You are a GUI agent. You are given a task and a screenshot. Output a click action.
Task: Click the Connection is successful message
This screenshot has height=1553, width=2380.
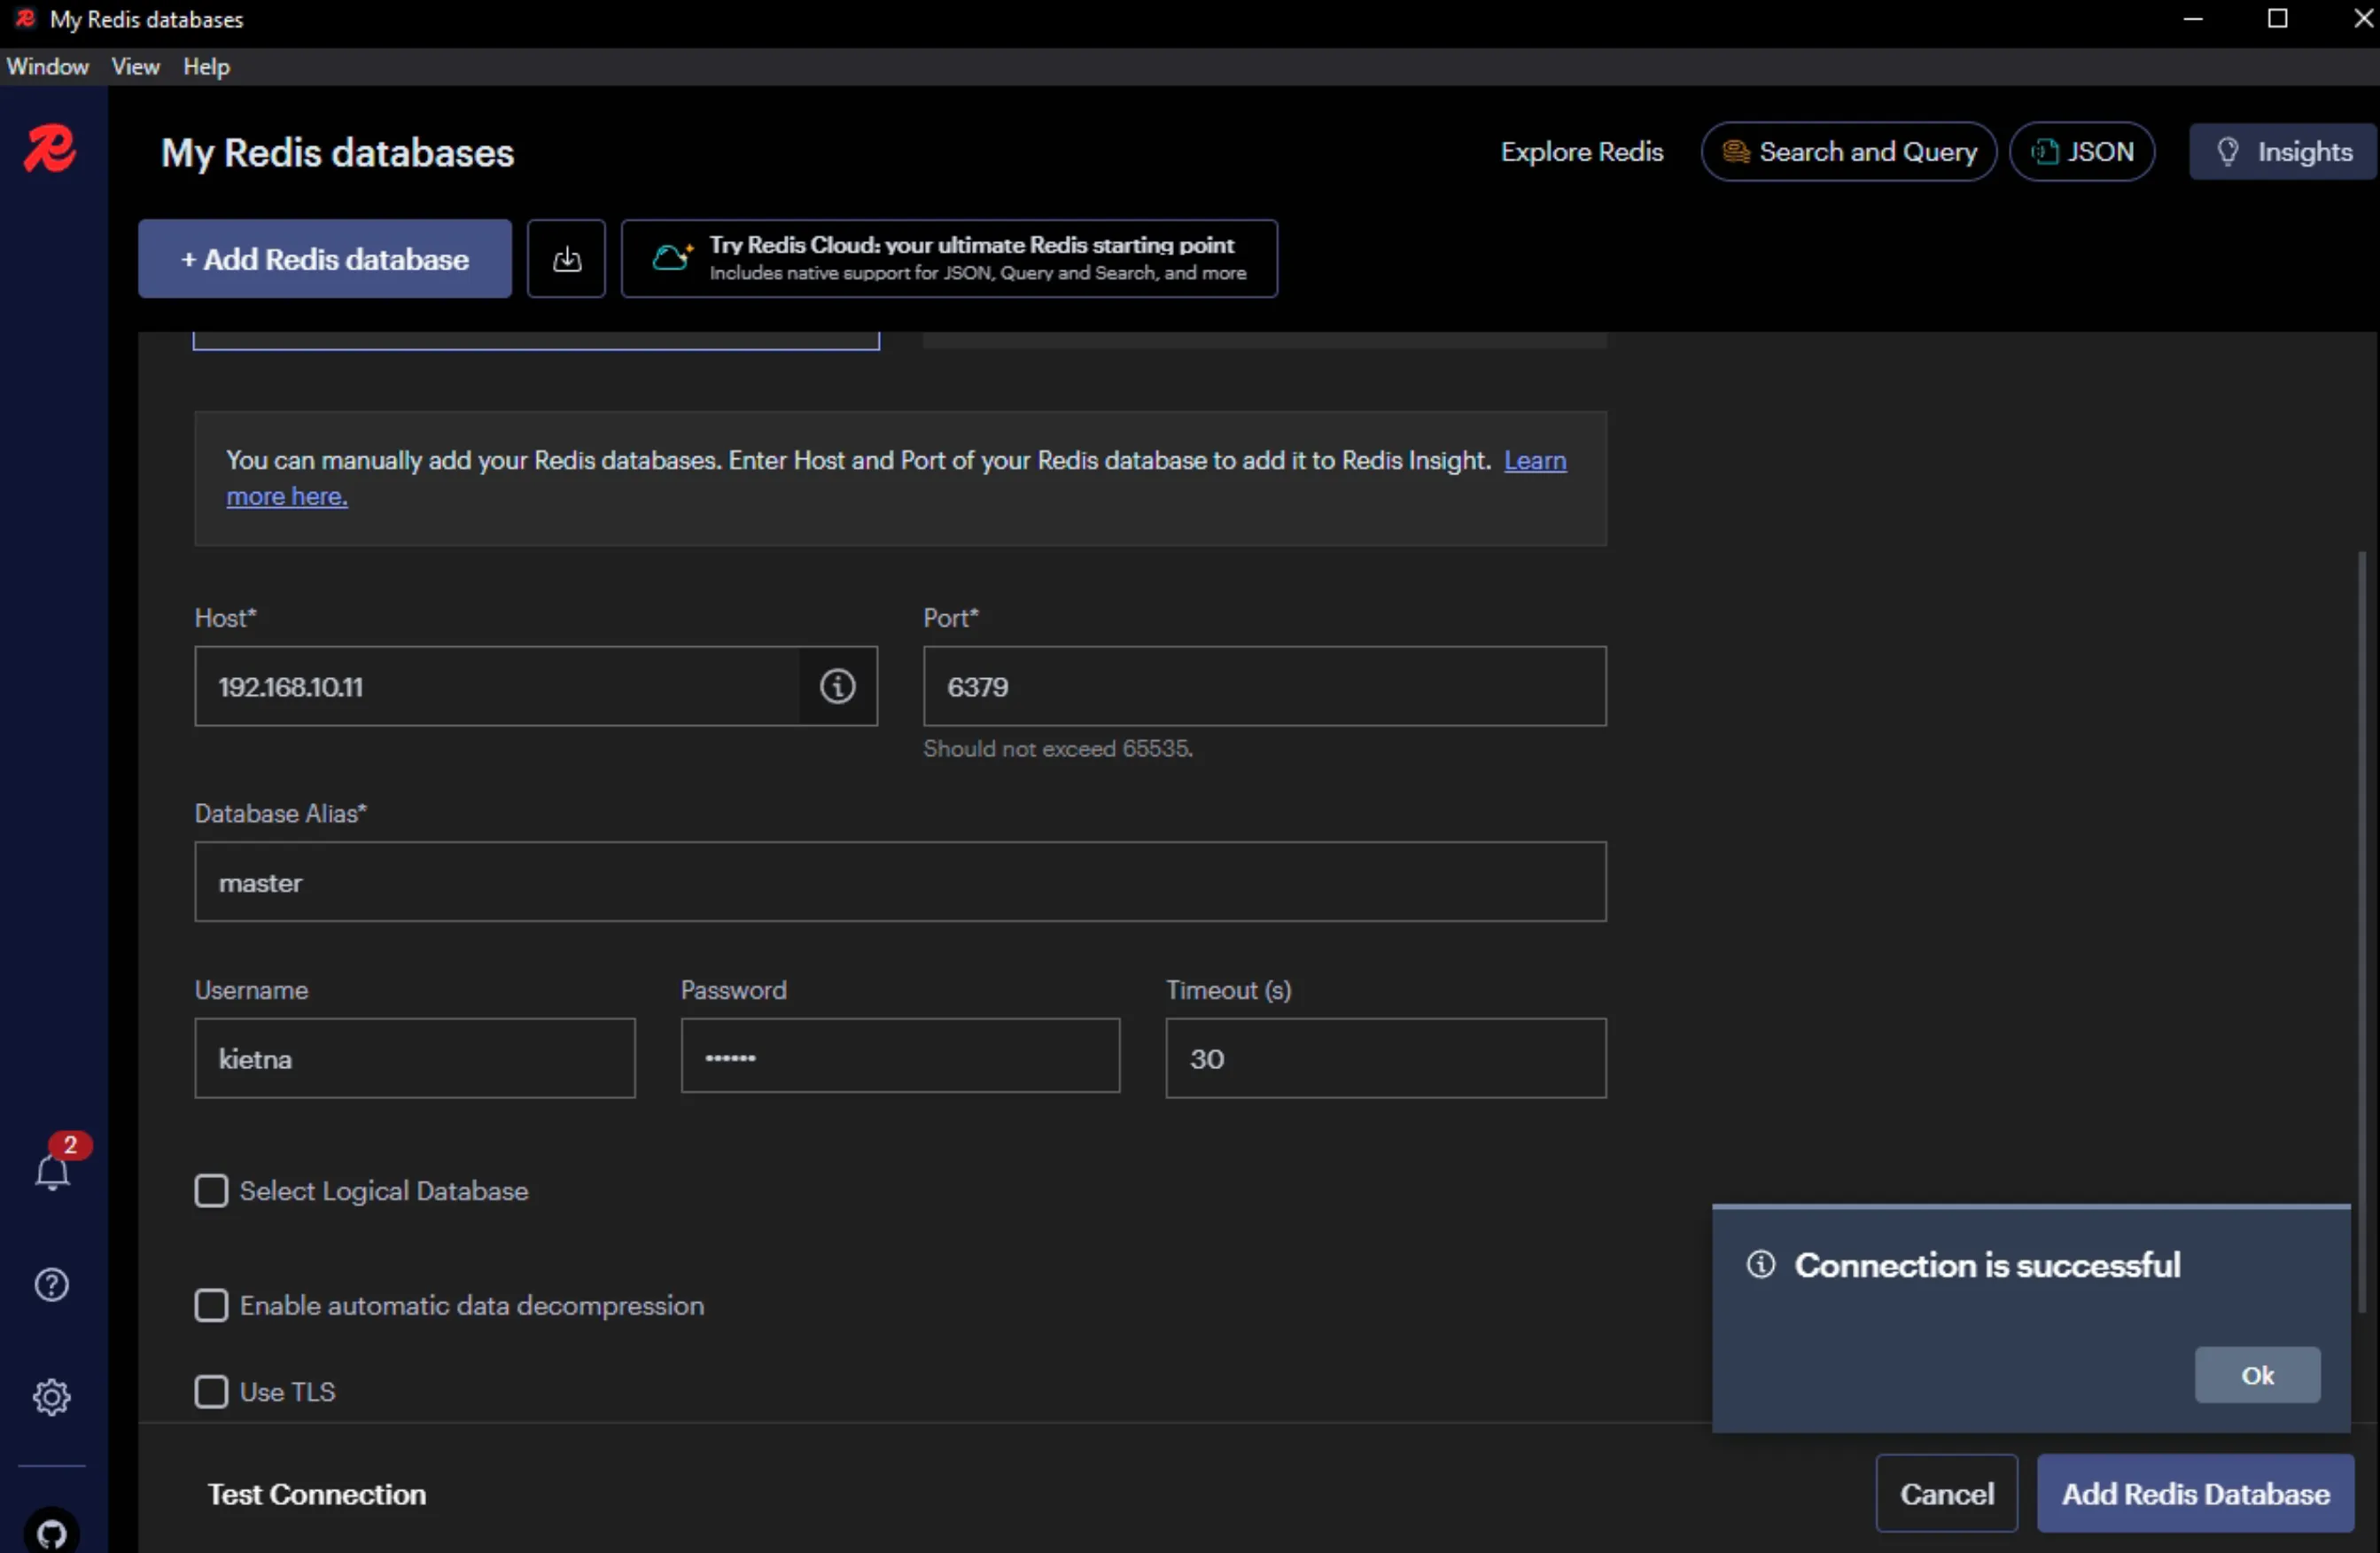[1987, 1265]
